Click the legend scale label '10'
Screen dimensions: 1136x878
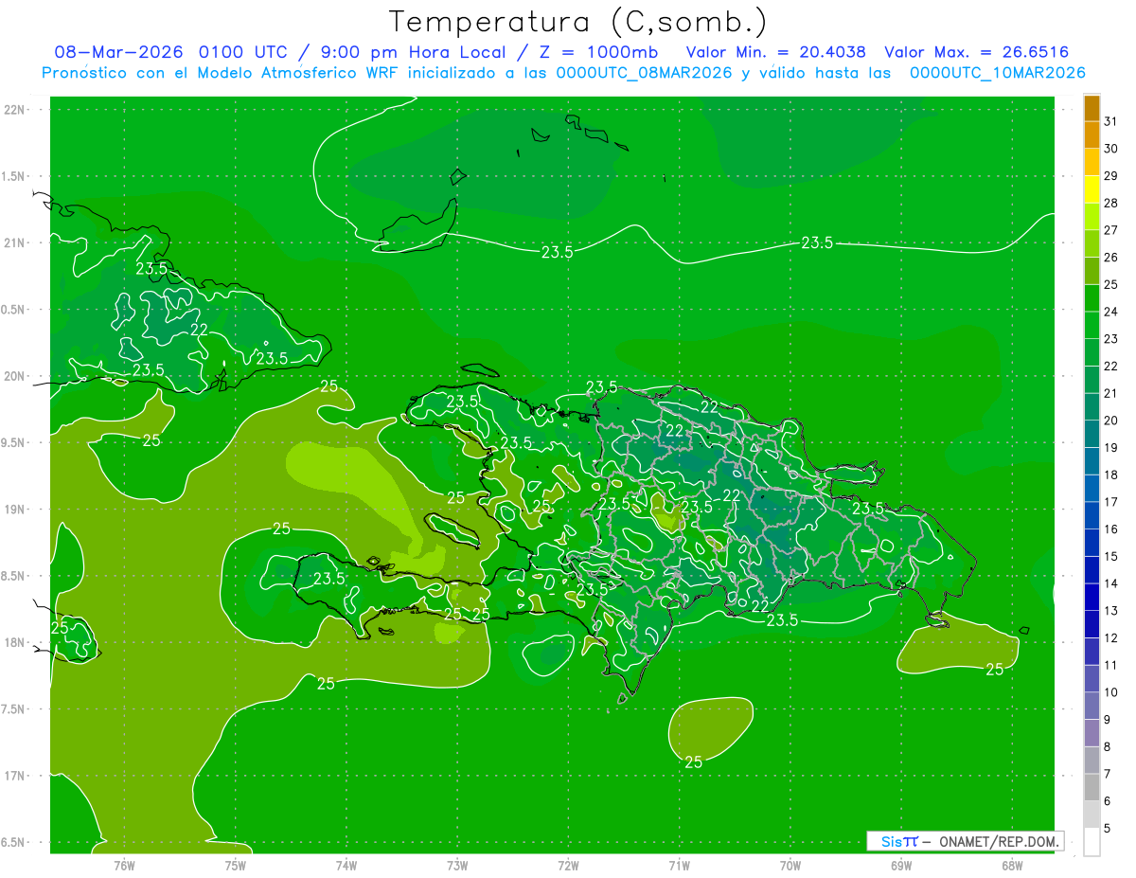[x=1110, y=692]
